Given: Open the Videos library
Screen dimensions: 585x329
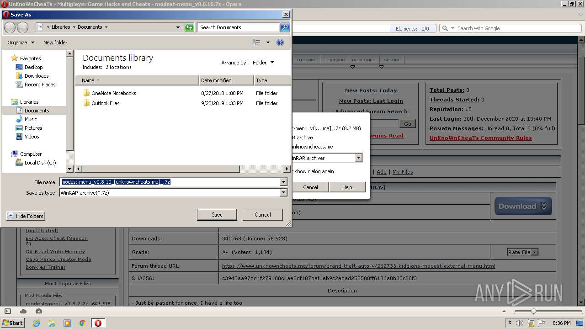Looking at the screenshot, I should click(32, 137).
